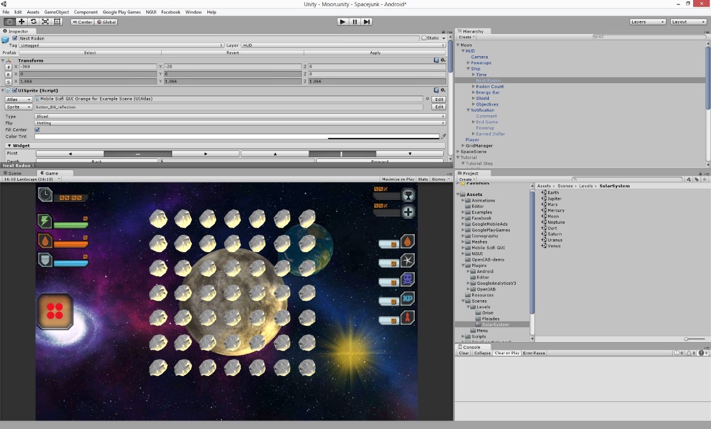Open the NGUI menu
The height and width of the screenshot is (429, 711).
click(x=151, y=12)
